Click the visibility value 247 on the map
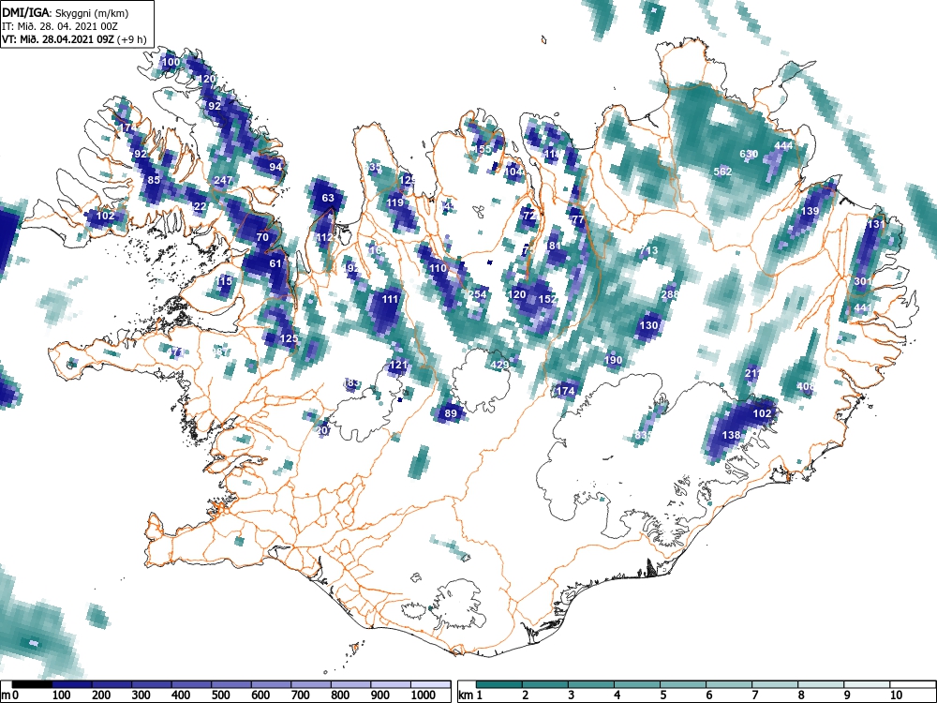This screenshot has height=703, width=937. tap(223, 180)
